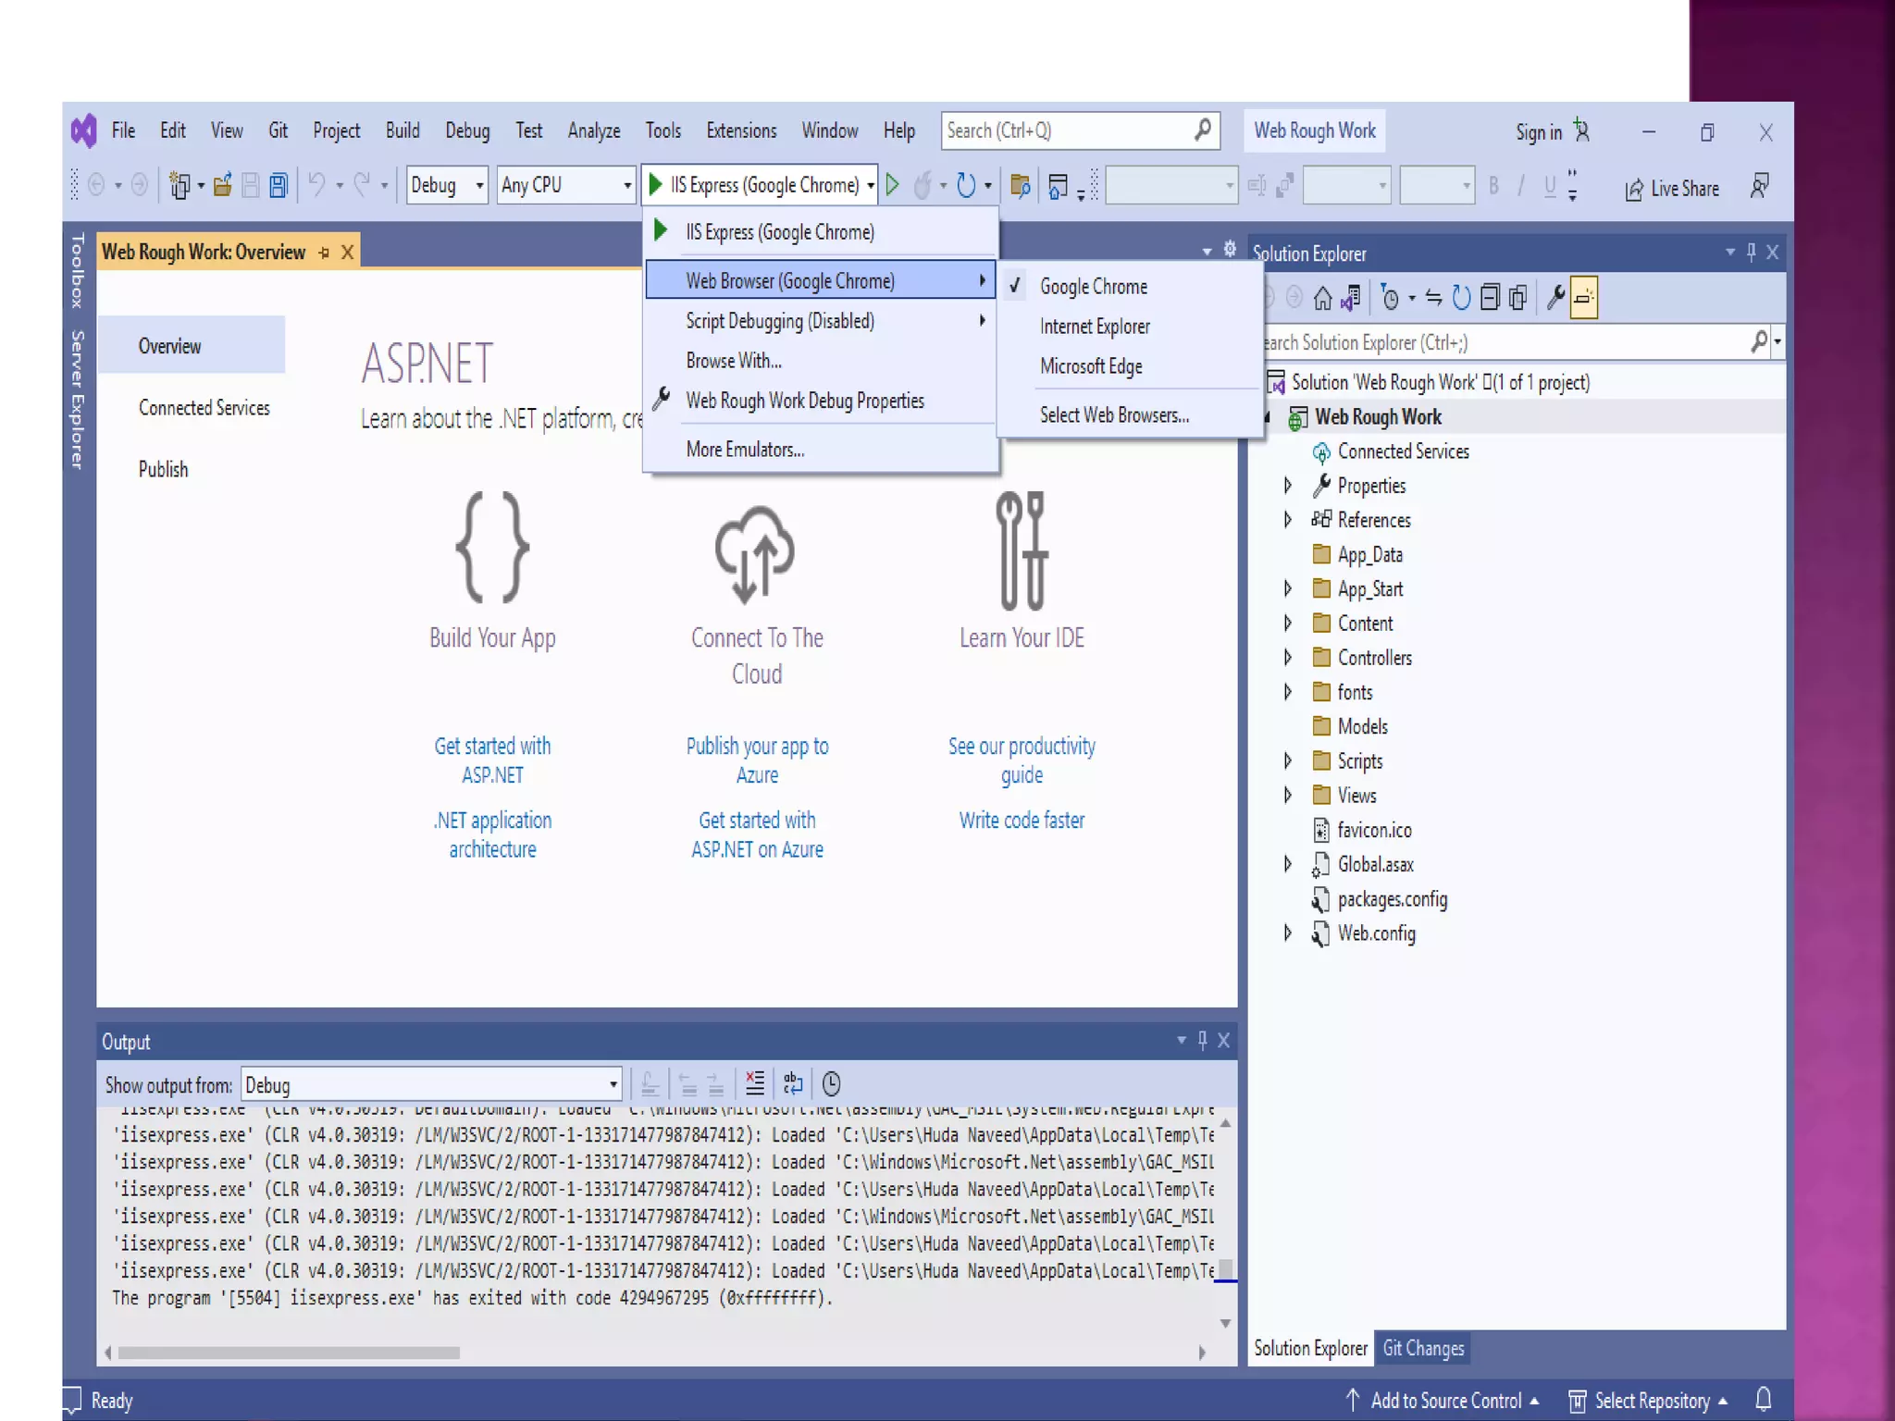Viewport: 1895px width, 1421px height.
Task: Select packages.config in Solution Explorer
Action: point(1392,899)
